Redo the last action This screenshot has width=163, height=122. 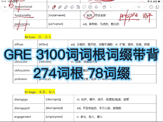point(145,7)
